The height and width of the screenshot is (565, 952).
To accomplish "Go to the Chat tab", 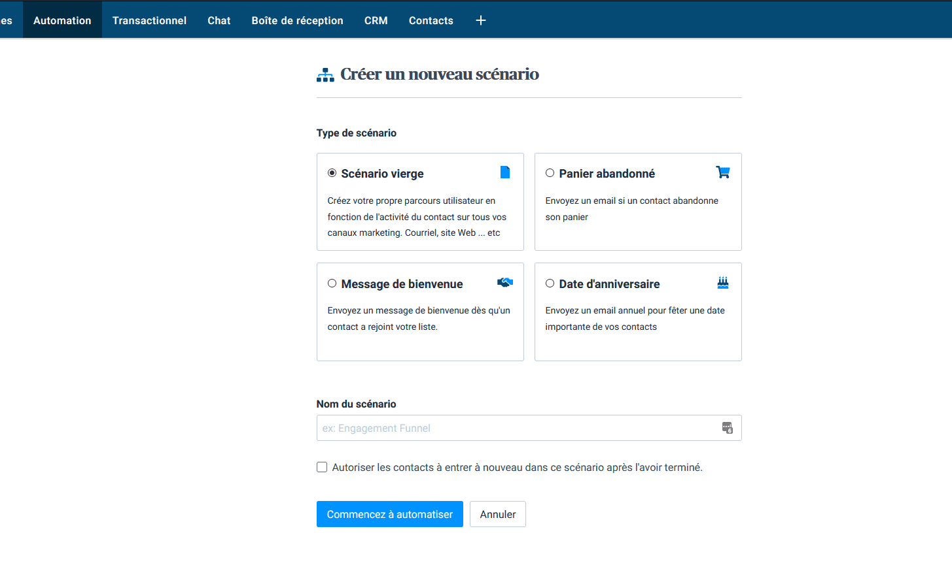I will pos(219,20).
